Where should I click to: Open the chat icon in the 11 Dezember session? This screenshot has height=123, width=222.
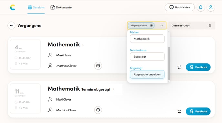tap(98, 110)
